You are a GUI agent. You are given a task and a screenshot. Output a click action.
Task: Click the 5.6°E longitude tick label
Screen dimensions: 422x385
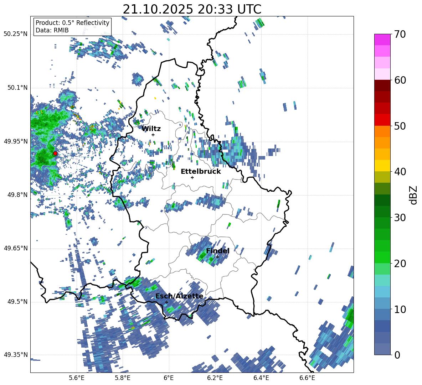click(77, 378)
